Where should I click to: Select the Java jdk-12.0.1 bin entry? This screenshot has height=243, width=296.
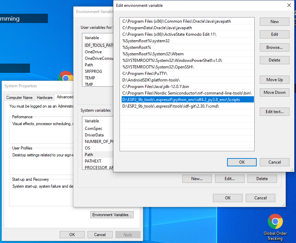187,87
